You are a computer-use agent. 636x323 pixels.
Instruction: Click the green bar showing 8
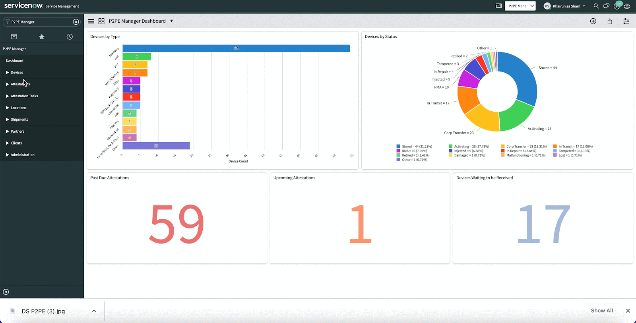click(x=137, y=57)
